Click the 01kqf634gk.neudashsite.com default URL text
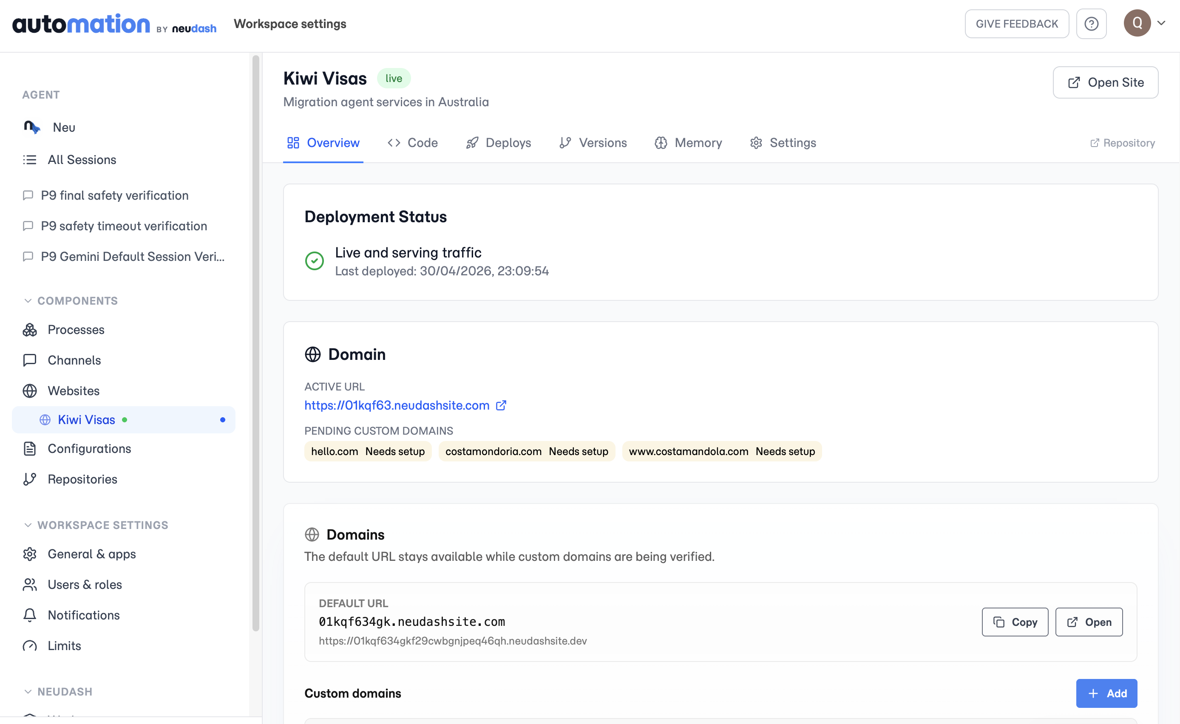Screen dimensions: 1180x724 412,622
